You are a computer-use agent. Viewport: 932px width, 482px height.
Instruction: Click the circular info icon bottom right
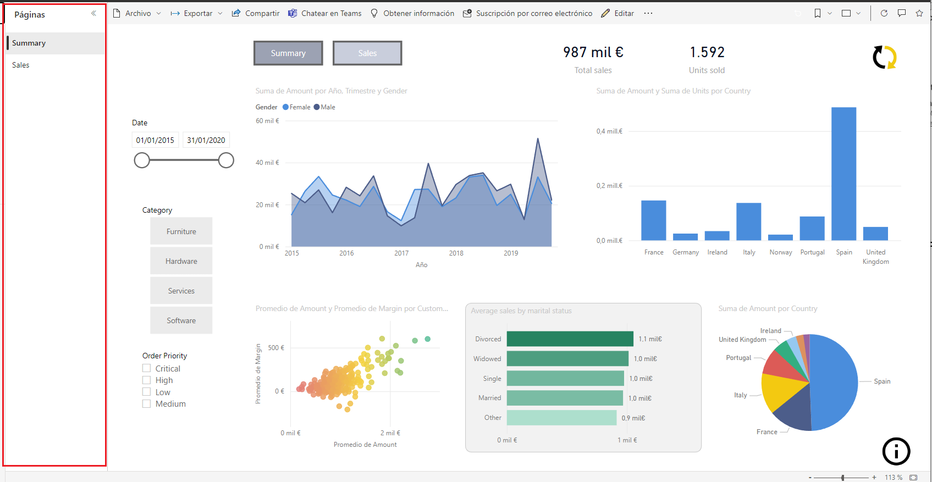point(896,451)
